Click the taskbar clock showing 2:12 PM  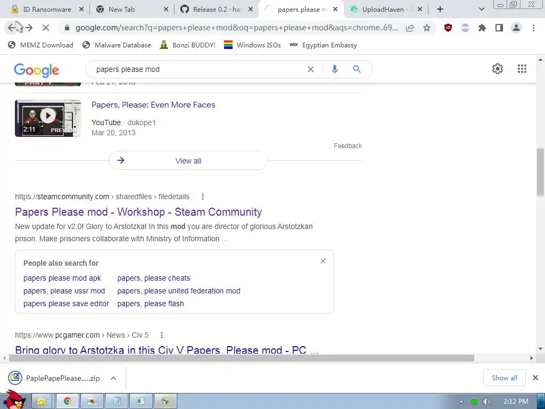tap(516, 402)
